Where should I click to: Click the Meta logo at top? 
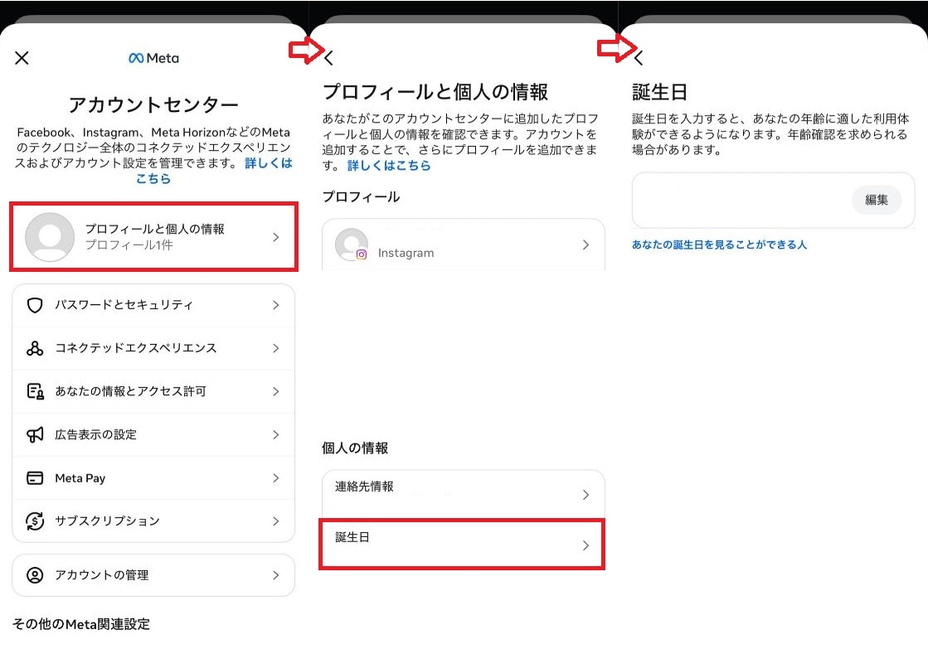pyautogui.click(x=154, y=58)
